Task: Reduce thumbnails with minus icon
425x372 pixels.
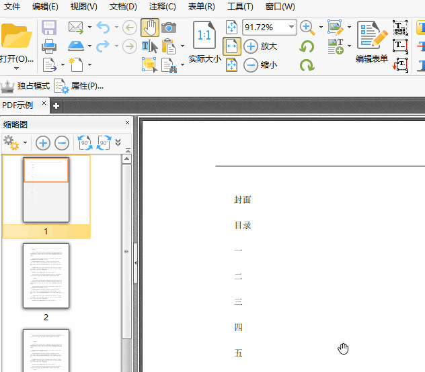Action: [62, 143]
